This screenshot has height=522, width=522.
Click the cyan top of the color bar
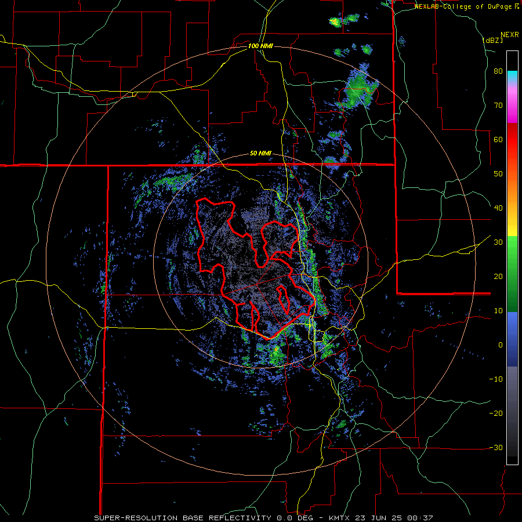tap(512, 75)
